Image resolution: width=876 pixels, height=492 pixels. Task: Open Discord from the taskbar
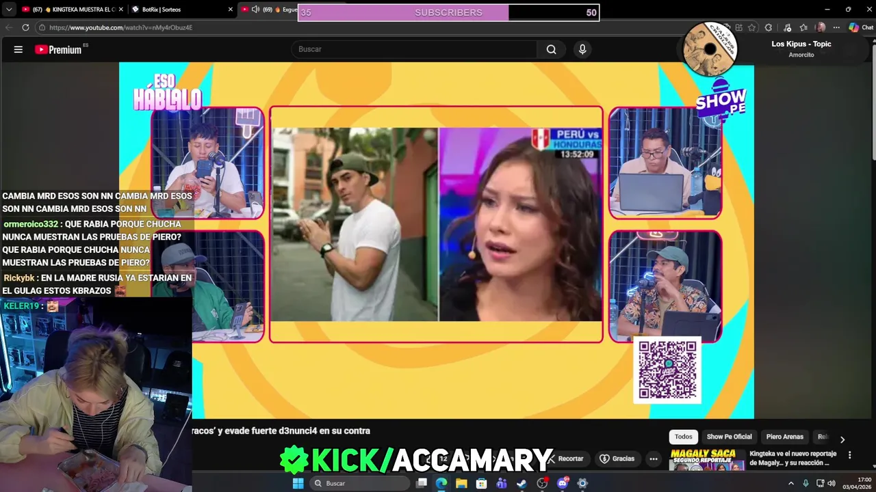tap(563, 483)
